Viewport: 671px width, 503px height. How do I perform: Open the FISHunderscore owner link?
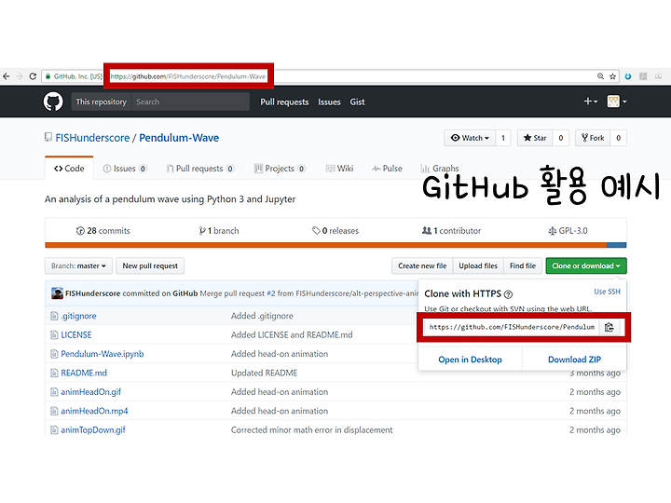tap(92, 138)
